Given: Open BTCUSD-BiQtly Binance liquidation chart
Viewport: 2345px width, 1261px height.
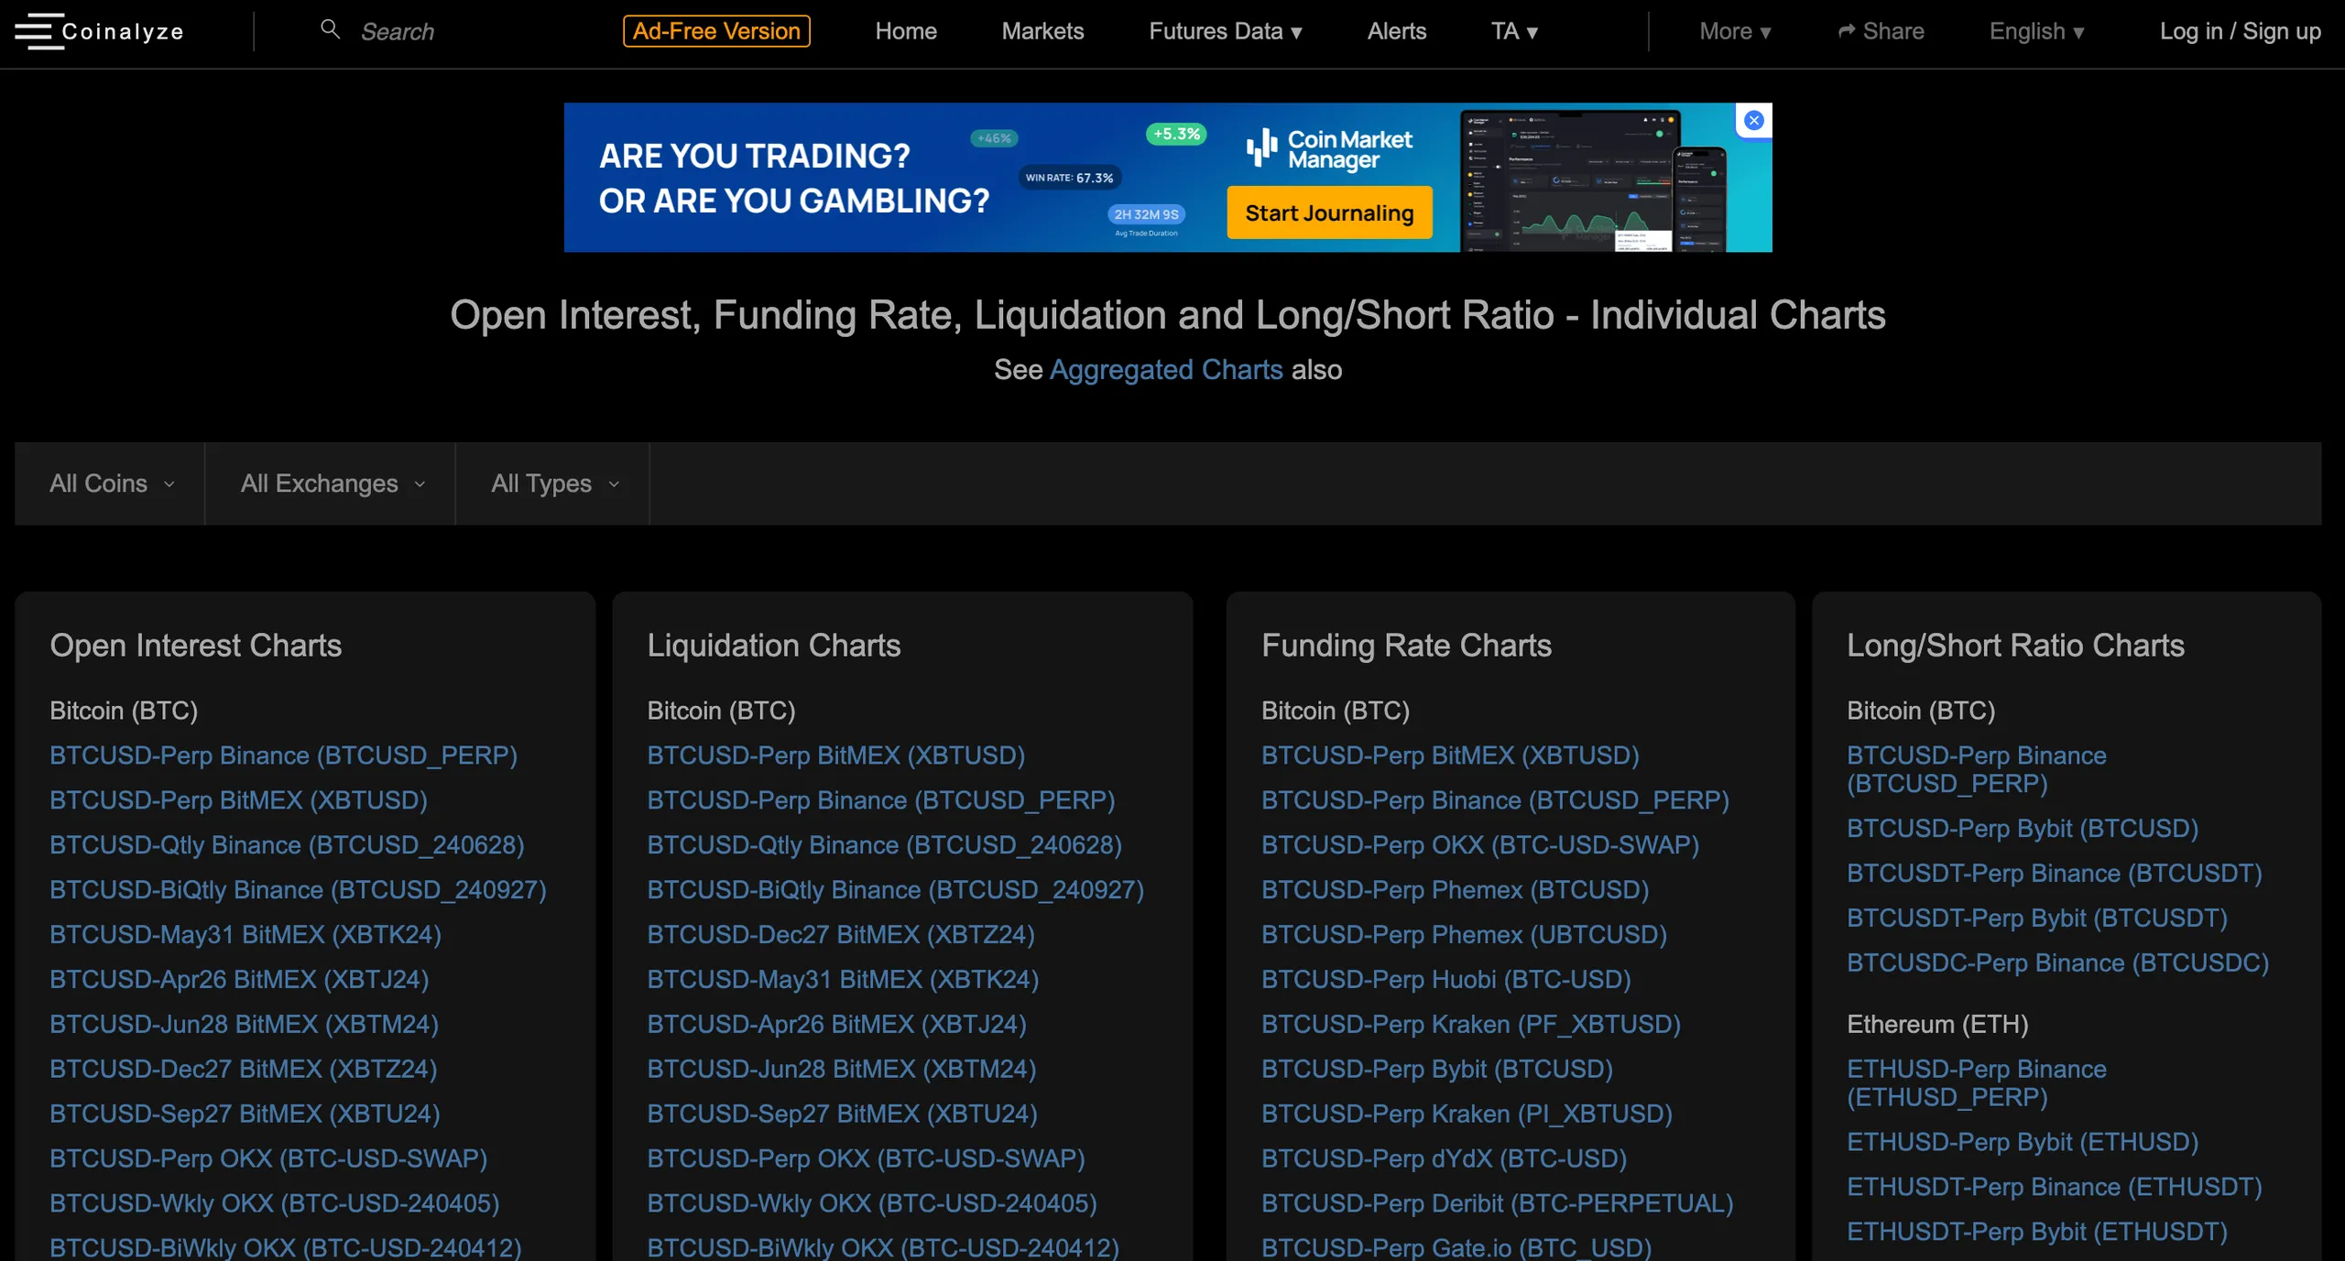Looking at the screenshot, I should point(895,890).
